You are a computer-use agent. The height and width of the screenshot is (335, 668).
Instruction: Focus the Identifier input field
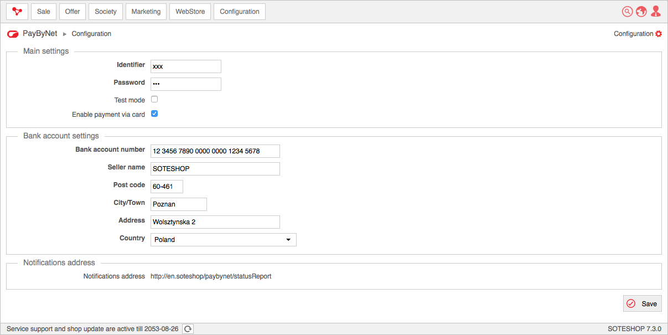pyautogui.click(x=186, y=66)
